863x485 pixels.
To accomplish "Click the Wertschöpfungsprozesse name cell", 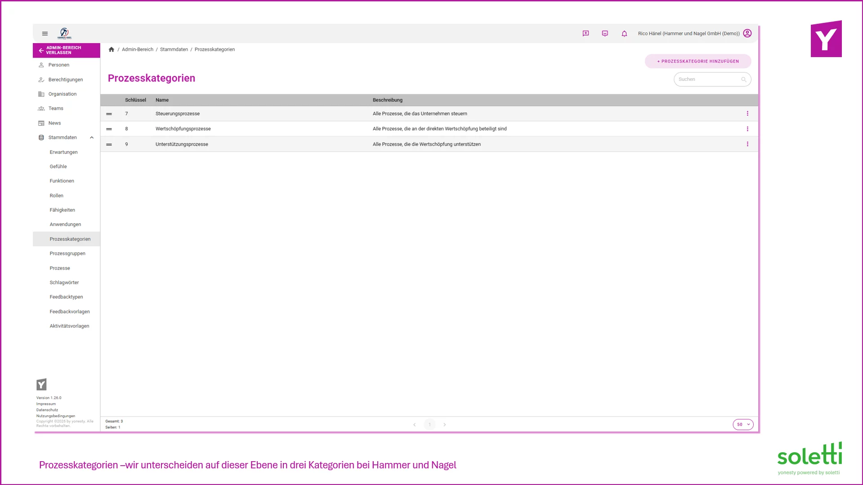I will click(x=183, y=129).
